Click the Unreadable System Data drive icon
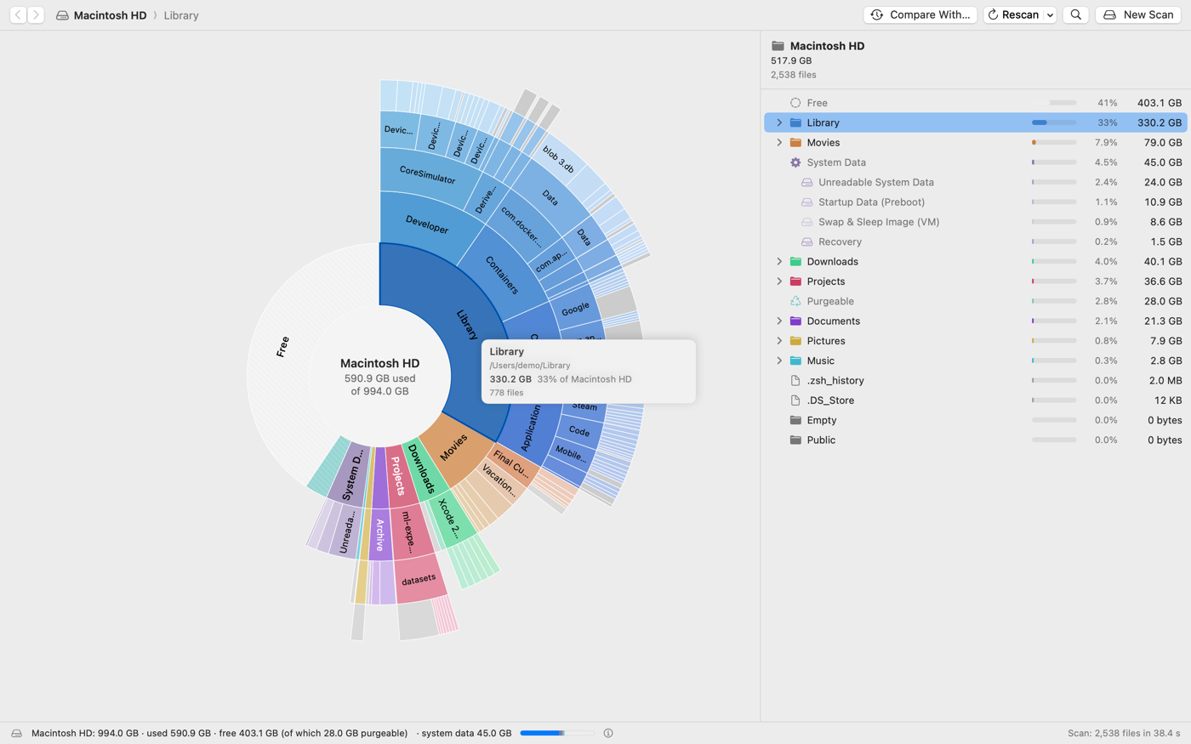This screenshot has height=744, width=1191. click(806, 182)
